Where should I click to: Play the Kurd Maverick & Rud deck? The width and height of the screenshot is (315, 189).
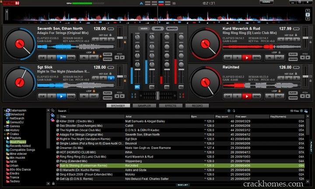247,58
